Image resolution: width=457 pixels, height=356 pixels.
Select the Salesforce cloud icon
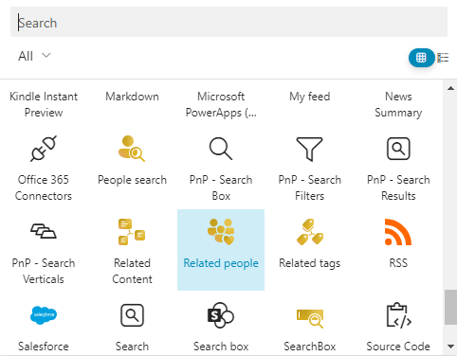coord(44,315)
